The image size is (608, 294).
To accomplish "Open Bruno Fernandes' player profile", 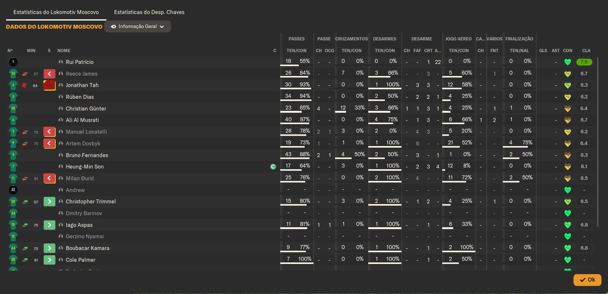I will (87, 155).
